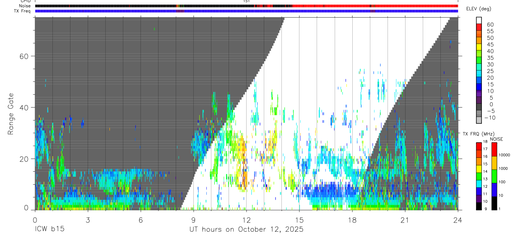Click the "50" tick on the ELEV color bar

click(x=490, y=38)
